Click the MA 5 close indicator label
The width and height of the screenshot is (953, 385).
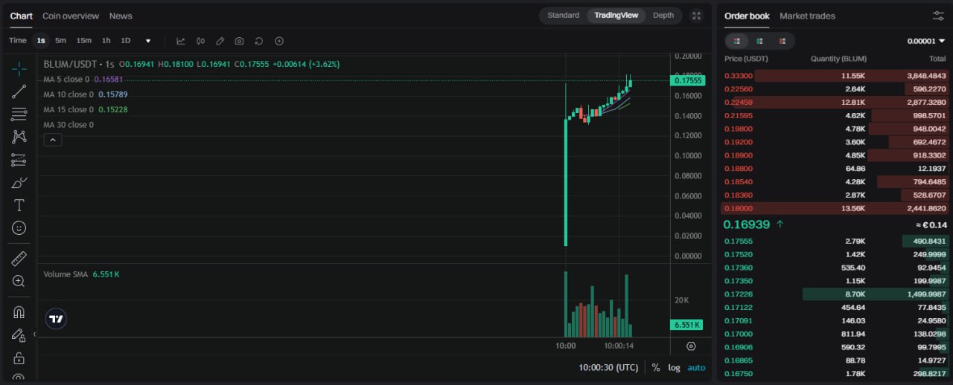tap(66, 79)
